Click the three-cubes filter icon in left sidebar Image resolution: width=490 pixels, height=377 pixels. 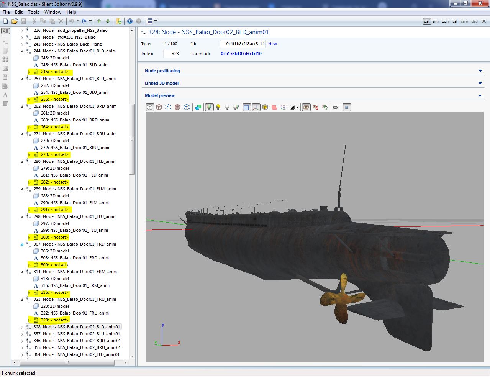tap(5, 59)
